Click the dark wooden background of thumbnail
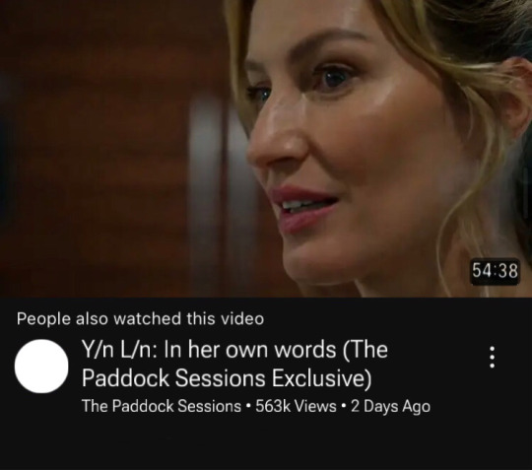532x470 pixels. (95, 136)
